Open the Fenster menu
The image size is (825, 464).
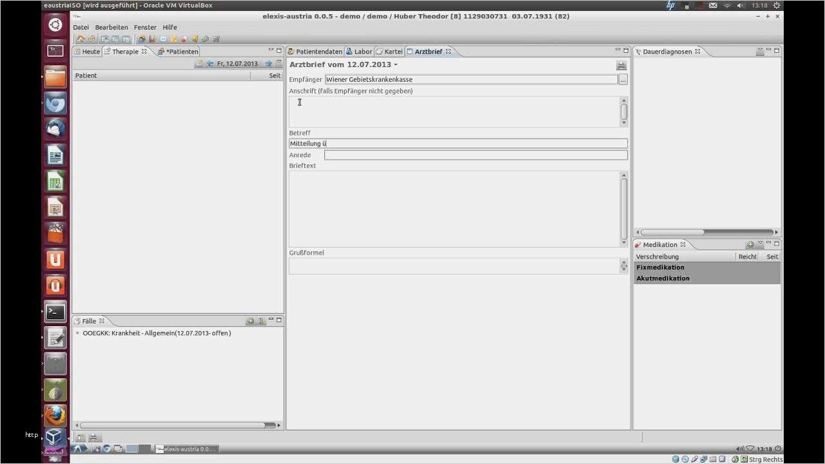coord(145,28)
